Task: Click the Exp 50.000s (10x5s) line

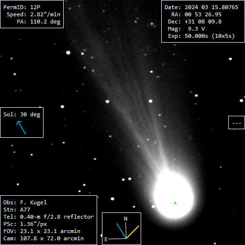Action: pos(201,36)
